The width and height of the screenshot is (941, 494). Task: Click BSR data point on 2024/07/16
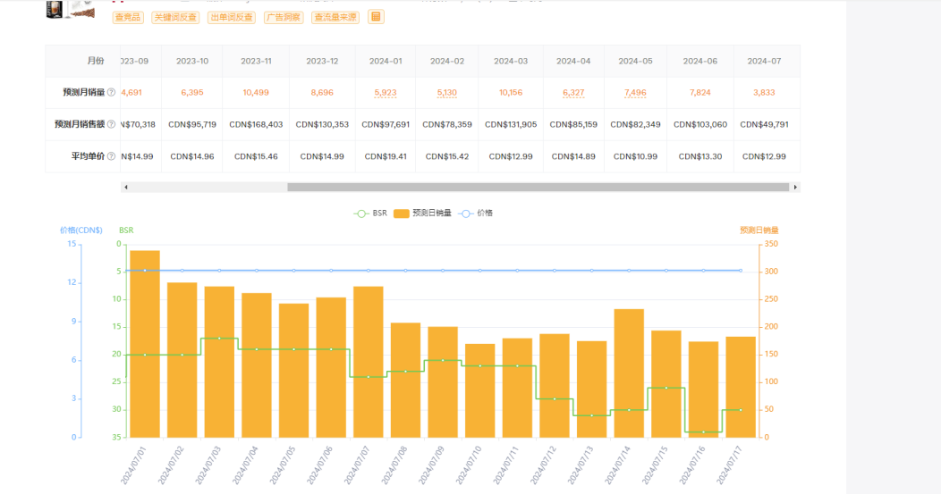click(703, 431)
